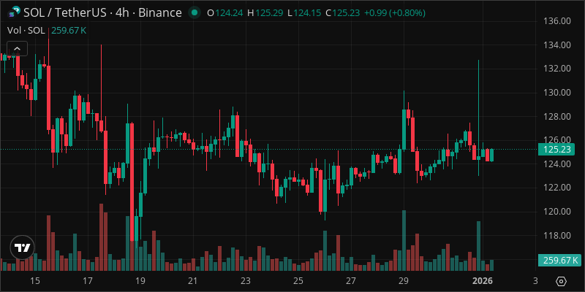Click the open value O124.24
The height and width of the screenshot is (292, 585).
click(225, 13)
